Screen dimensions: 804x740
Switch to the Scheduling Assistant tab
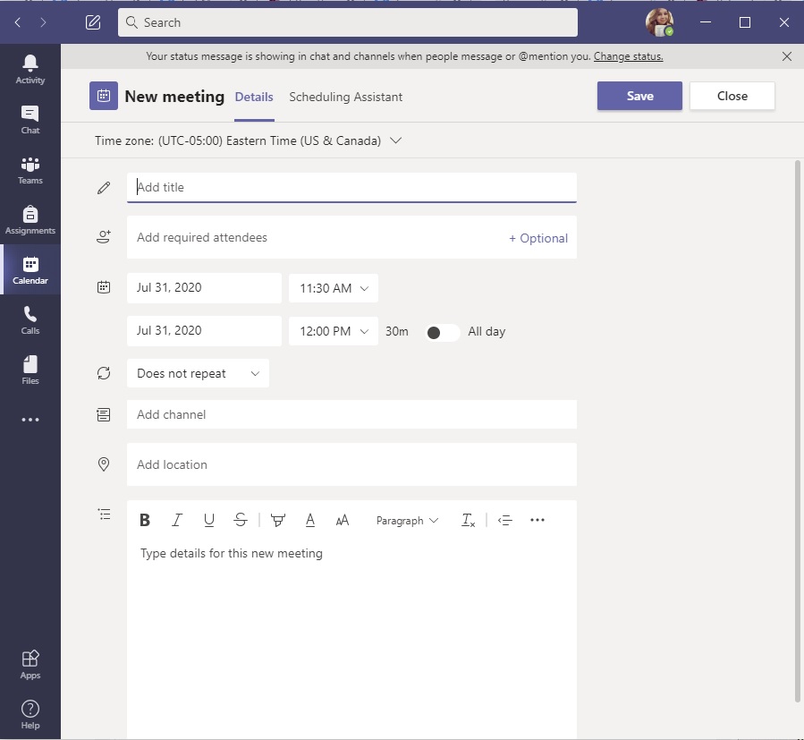pos(345,97)
